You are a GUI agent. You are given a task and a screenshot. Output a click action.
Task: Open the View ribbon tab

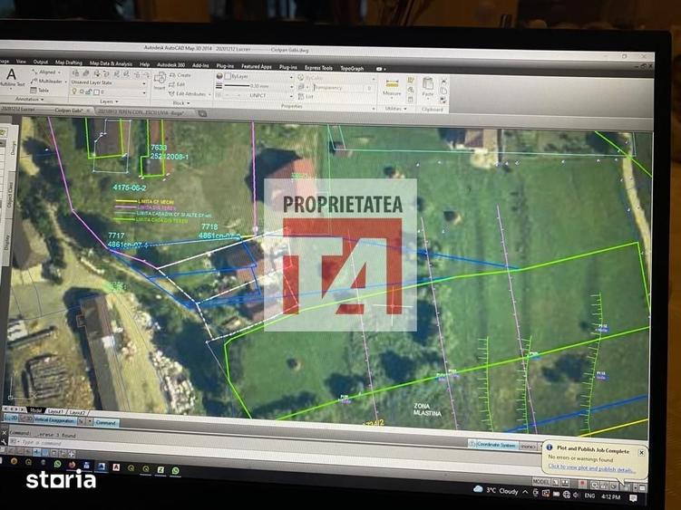(x=21, y=62)
